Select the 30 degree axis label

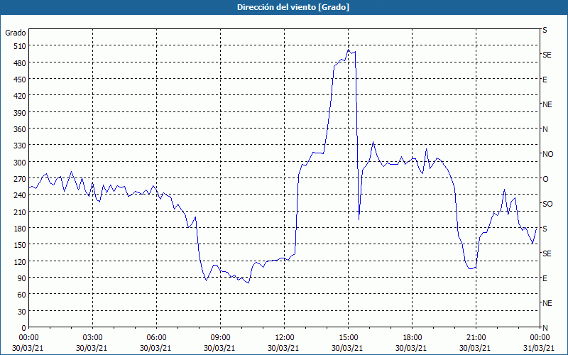pos(22,312)
